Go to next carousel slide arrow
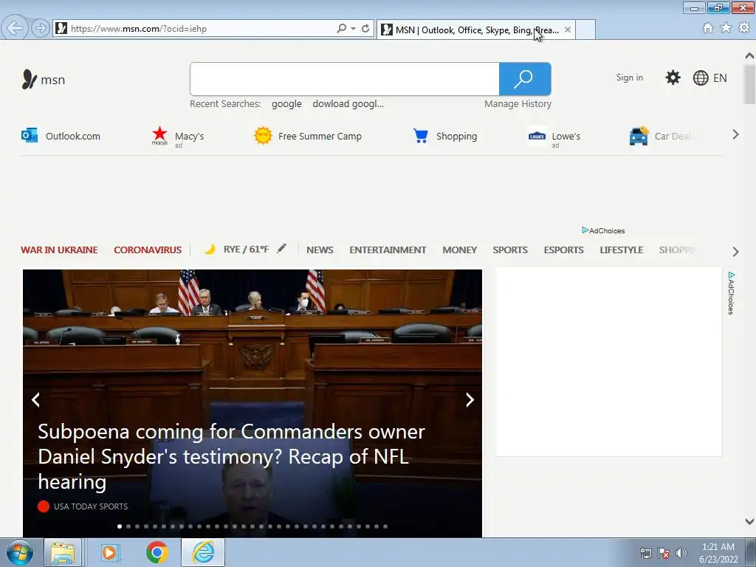Viewport: 756px width, 567px height. 470,399
